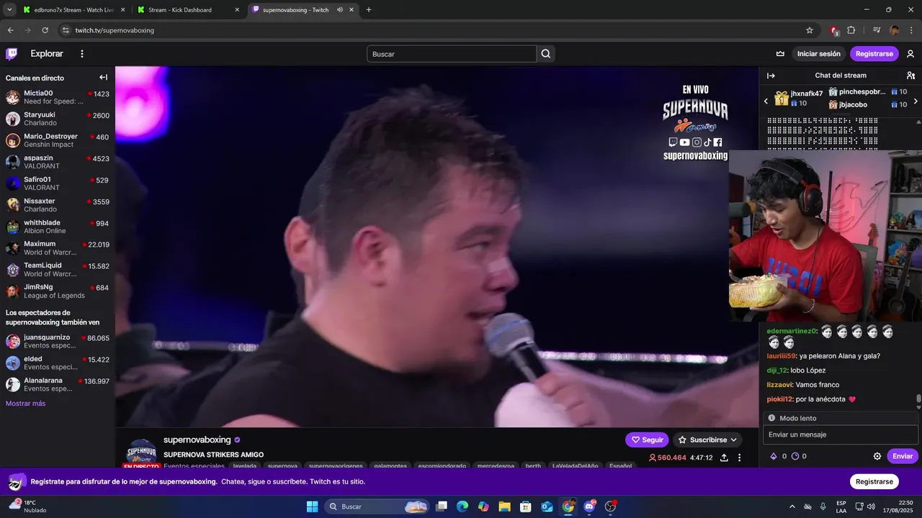This screenshot has height=518, width=922.
Task: Open the browser media control icon
Action: [x=877, y=30]
